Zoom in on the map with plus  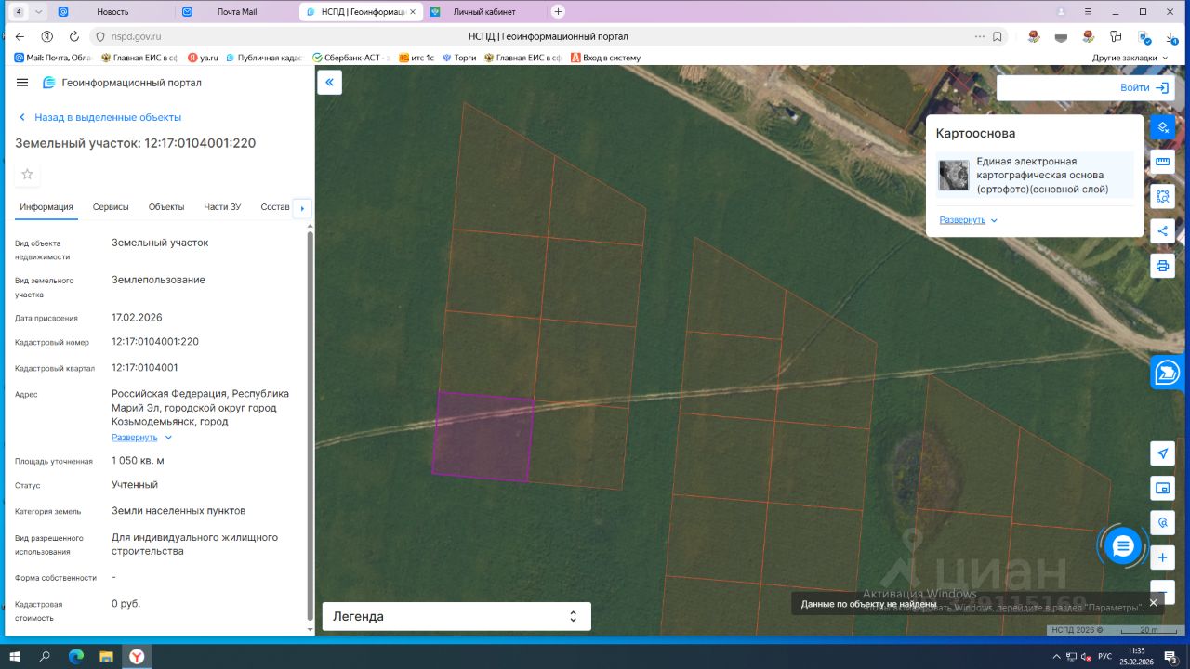coord(1162,557)
